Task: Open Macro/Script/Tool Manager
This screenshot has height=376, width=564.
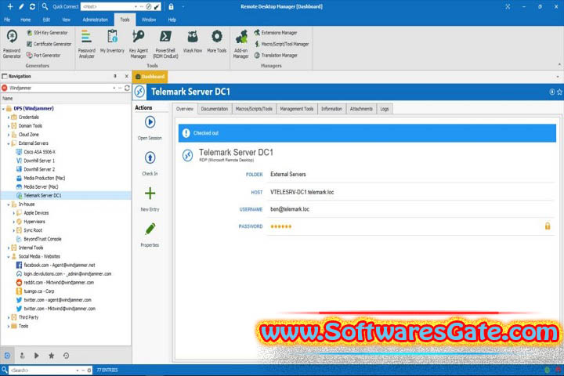Action: pos(281,44)
